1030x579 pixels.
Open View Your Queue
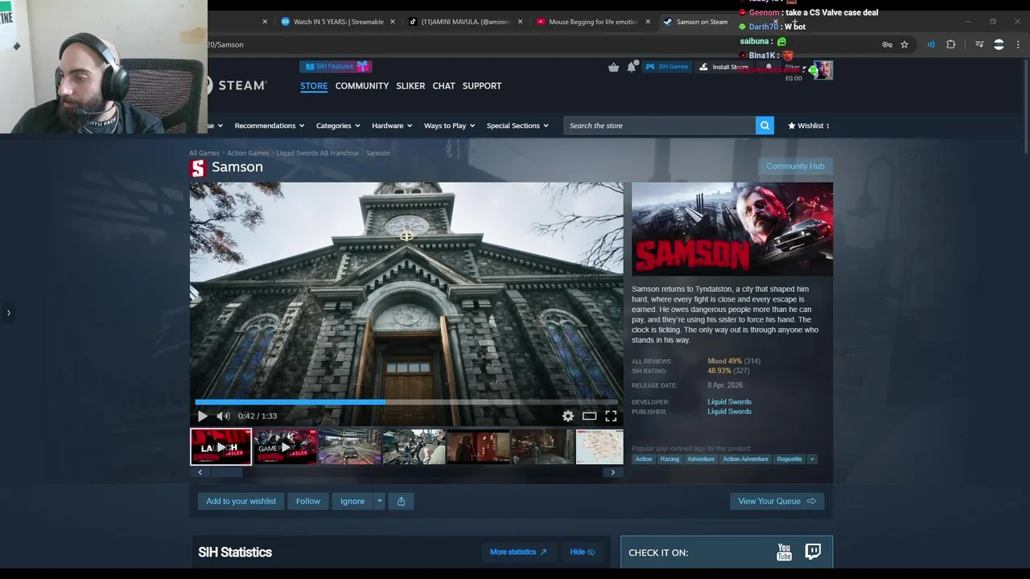click(x=777, y=501)
